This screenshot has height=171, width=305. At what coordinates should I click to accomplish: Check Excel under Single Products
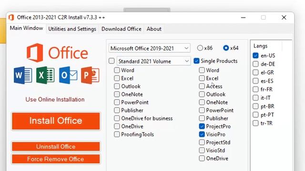click(x=209, y=78)
